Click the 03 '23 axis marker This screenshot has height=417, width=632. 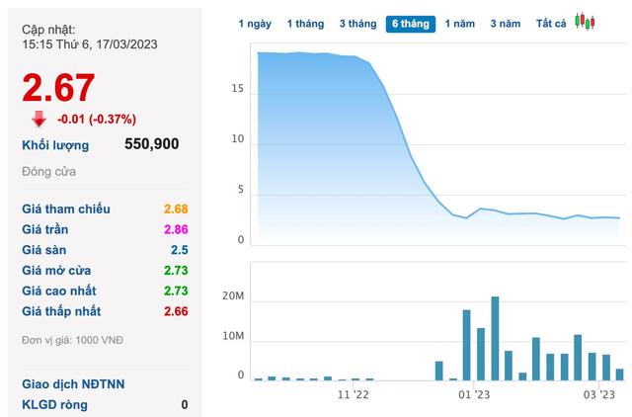(x=599, y=394)
